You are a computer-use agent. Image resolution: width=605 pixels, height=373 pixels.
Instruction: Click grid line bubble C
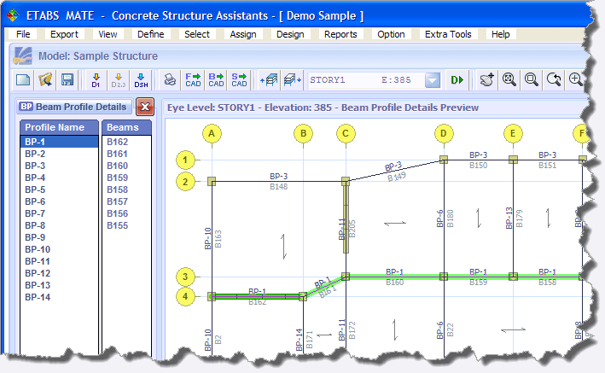coord(345,132)
